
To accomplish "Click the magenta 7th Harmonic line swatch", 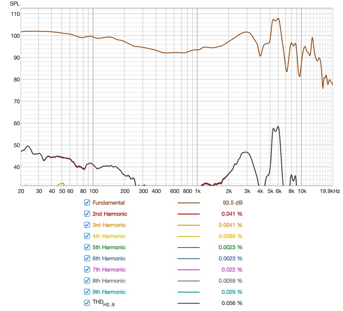I will (189, 270).
